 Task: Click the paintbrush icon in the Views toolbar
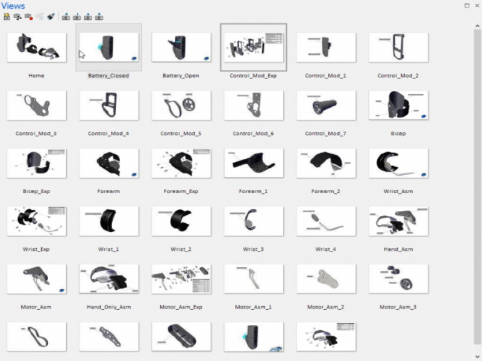49,16
